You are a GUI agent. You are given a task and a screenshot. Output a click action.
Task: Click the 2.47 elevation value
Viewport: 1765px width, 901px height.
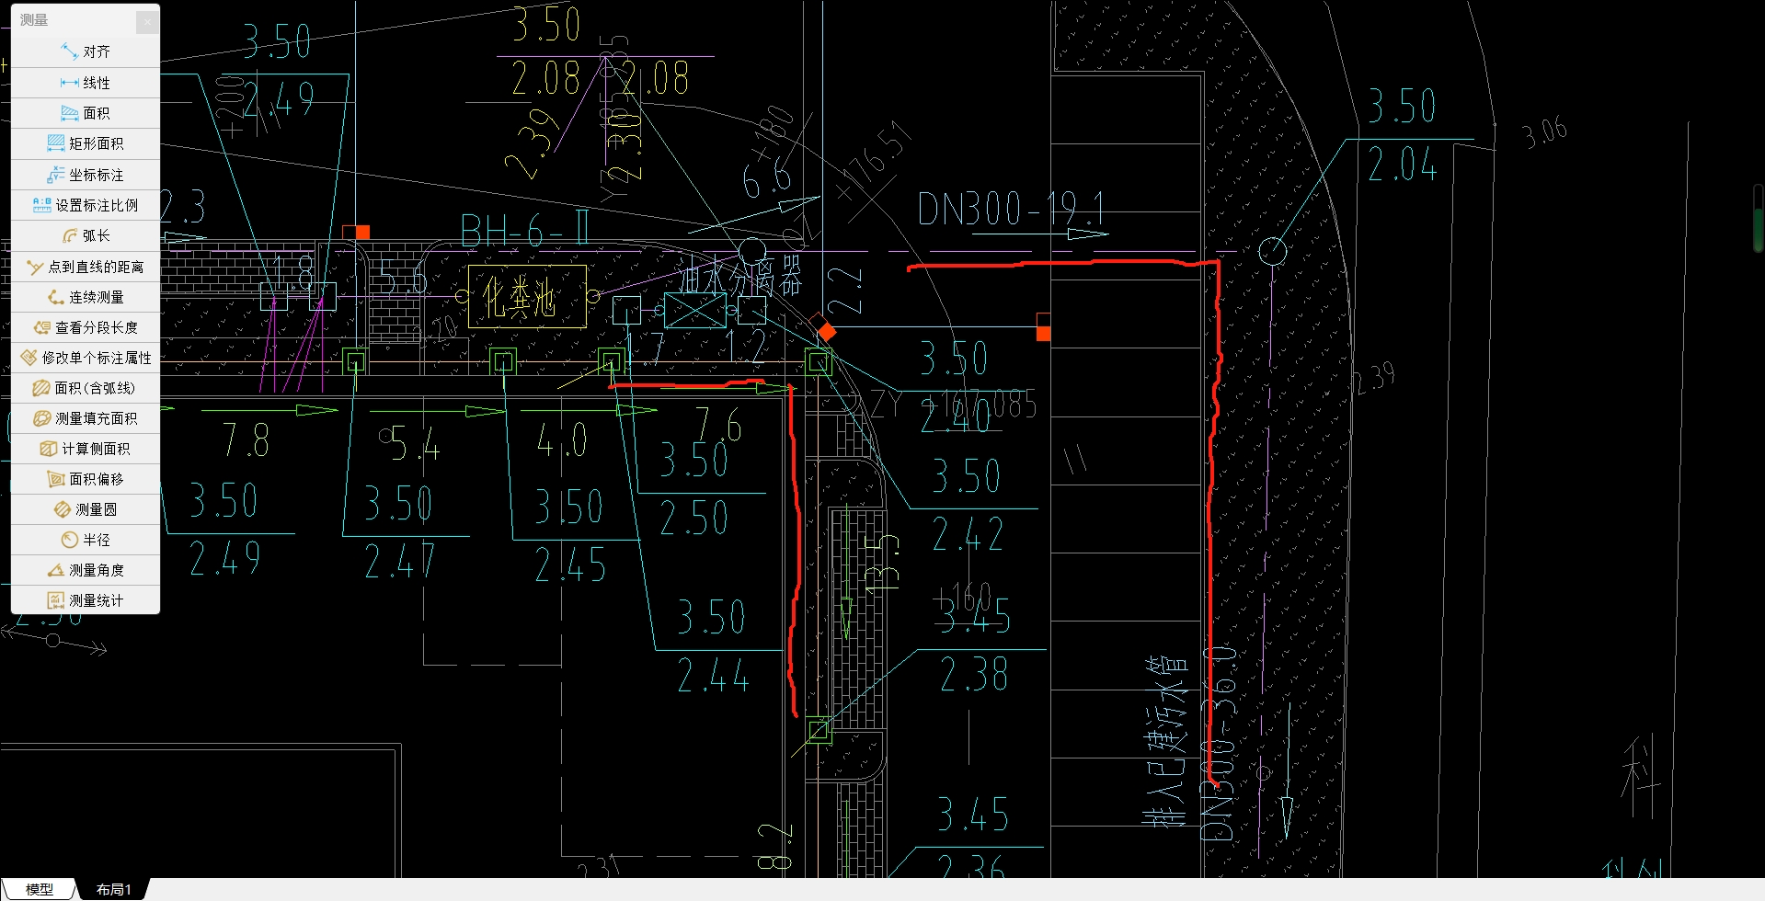tap(399, 561)
